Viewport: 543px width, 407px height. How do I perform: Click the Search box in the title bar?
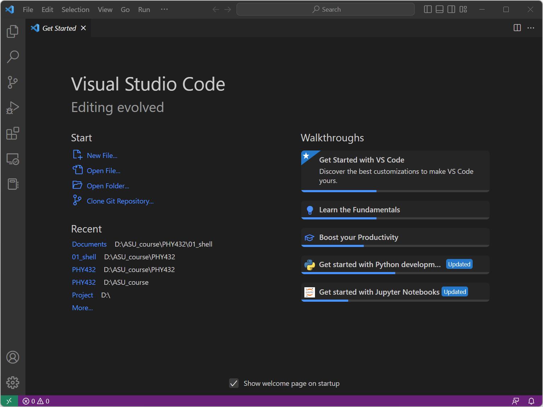coord(325,9)
